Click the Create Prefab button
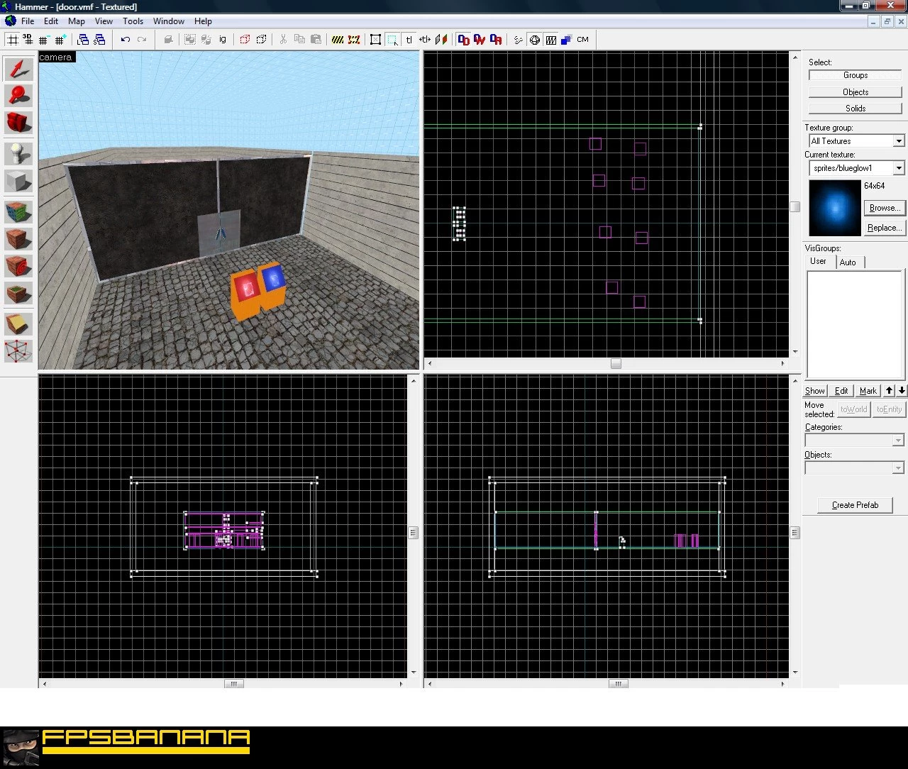 855,505
